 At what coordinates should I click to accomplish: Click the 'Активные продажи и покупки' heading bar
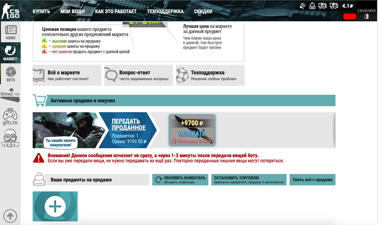184,100
